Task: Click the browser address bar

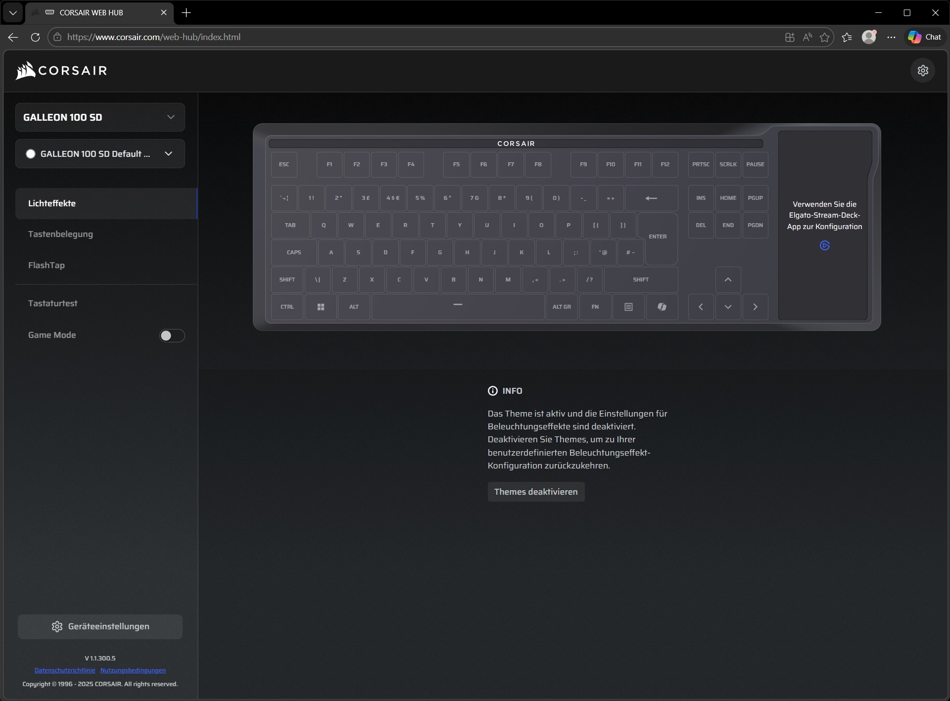Action: pyautogui.click(x=396, y=37)
